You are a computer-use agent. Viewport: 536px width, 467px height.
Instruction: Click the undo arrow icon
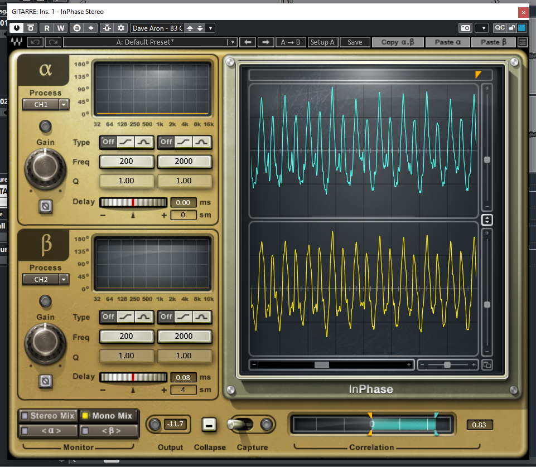tap(35, 42)
